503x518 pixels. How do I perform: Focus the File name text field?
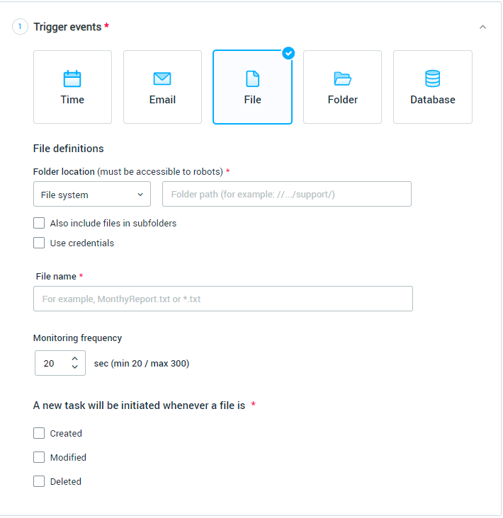pos(223,299)
